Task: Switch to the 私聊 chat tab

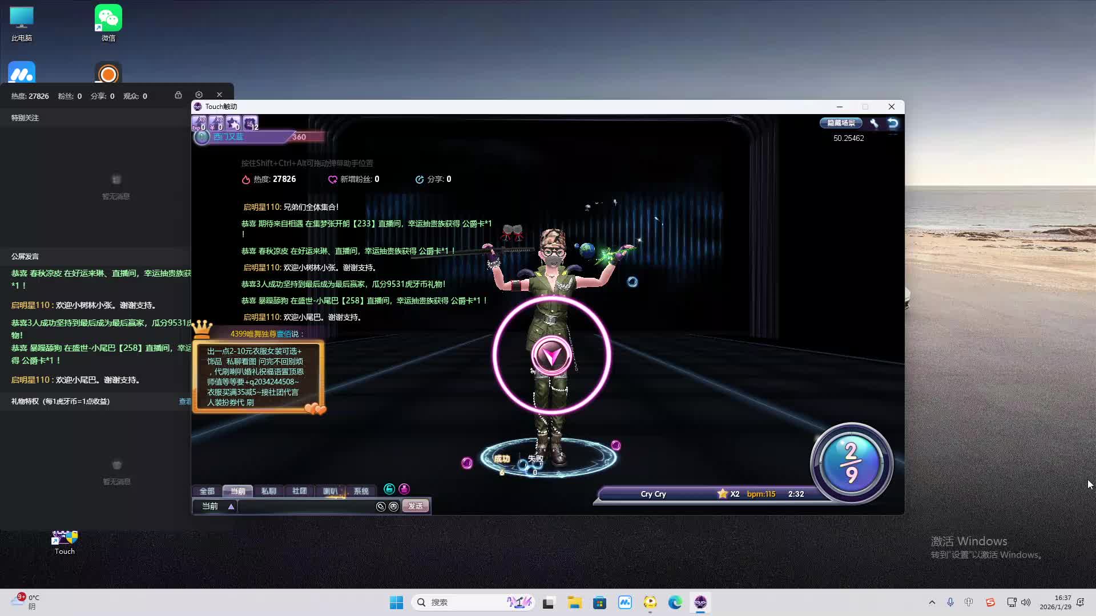Action: pos(268,491)
